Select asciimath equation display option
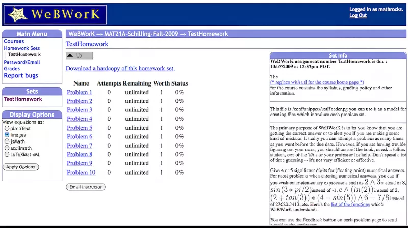Screen dimensions: 408x228 click(7, 148)
